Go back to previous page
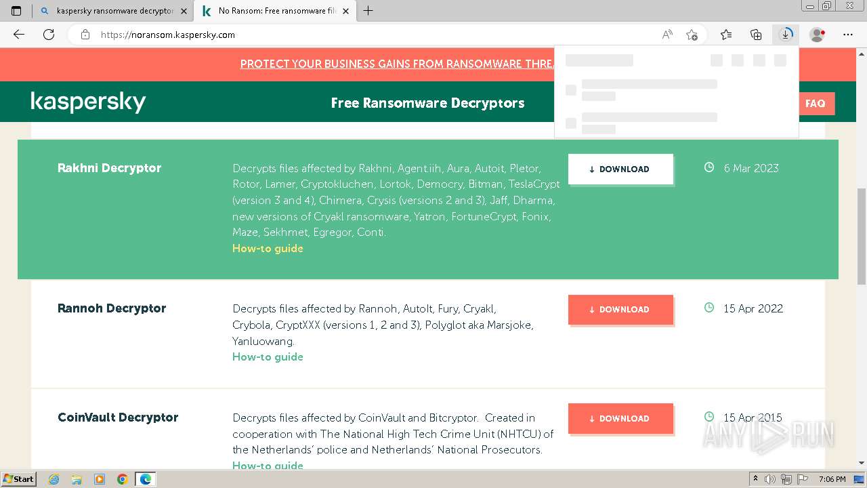The width and height of the screenshot is (867, 488). click(19, 35)
